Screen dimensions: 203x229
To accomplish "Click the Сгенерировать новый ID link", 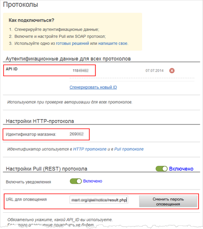I will pos(93,87).
